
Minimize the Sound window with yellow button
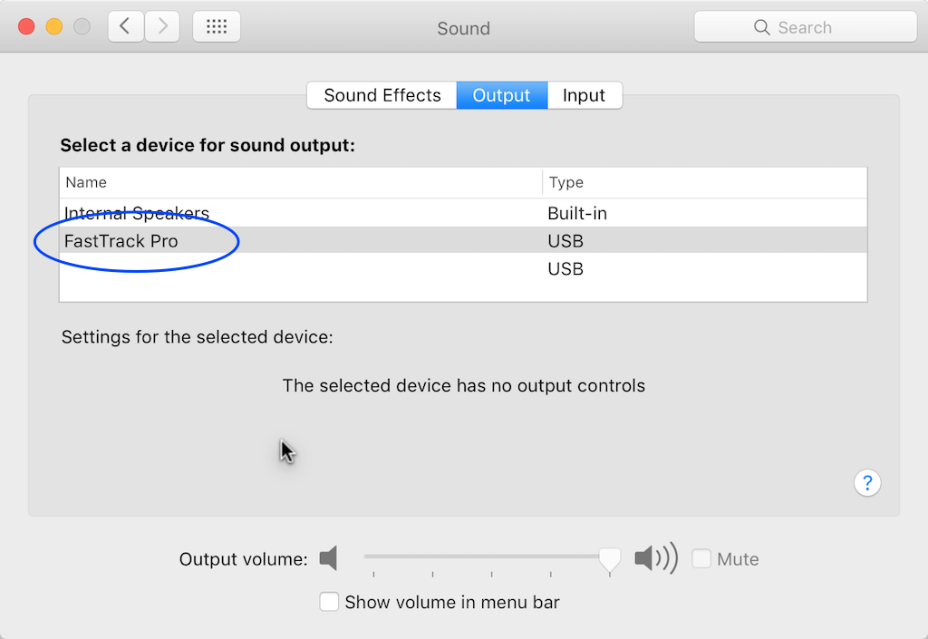[x=54, y=26]
